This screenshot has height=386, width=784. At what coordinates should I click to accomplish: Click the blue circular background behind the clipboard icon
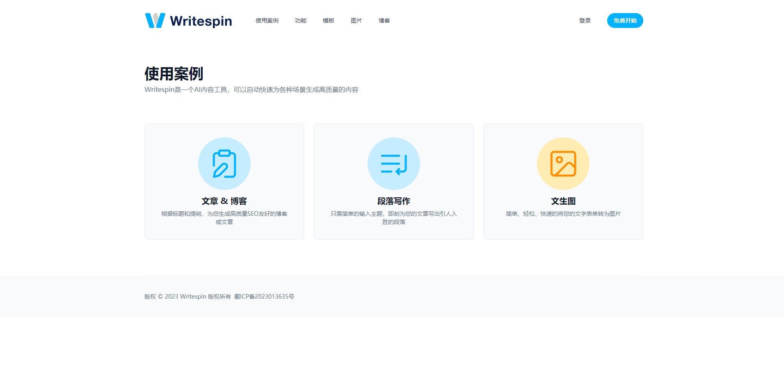pos(224,163)
